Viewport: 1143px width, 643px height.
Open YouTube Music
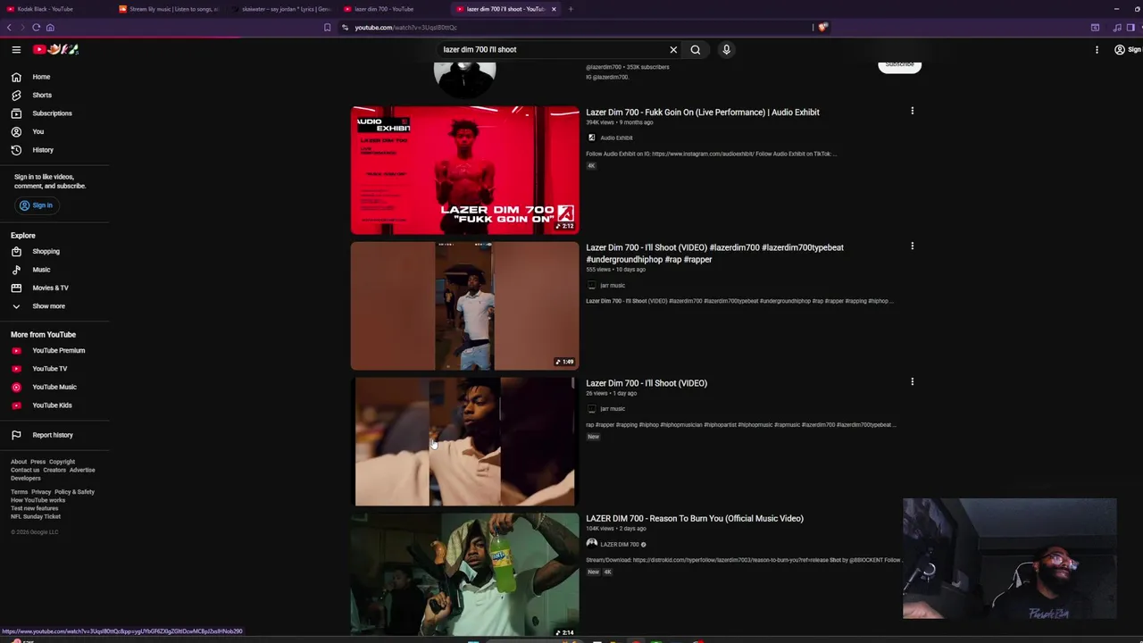pos(55,387)
